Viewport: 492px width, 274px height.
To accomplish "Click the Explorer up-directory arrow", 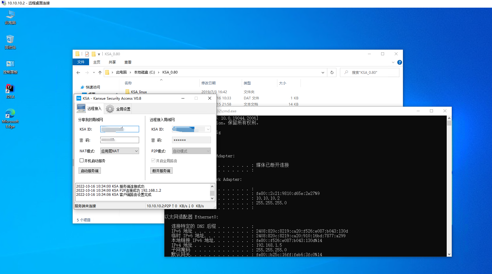I will click(x=100, y=72).
